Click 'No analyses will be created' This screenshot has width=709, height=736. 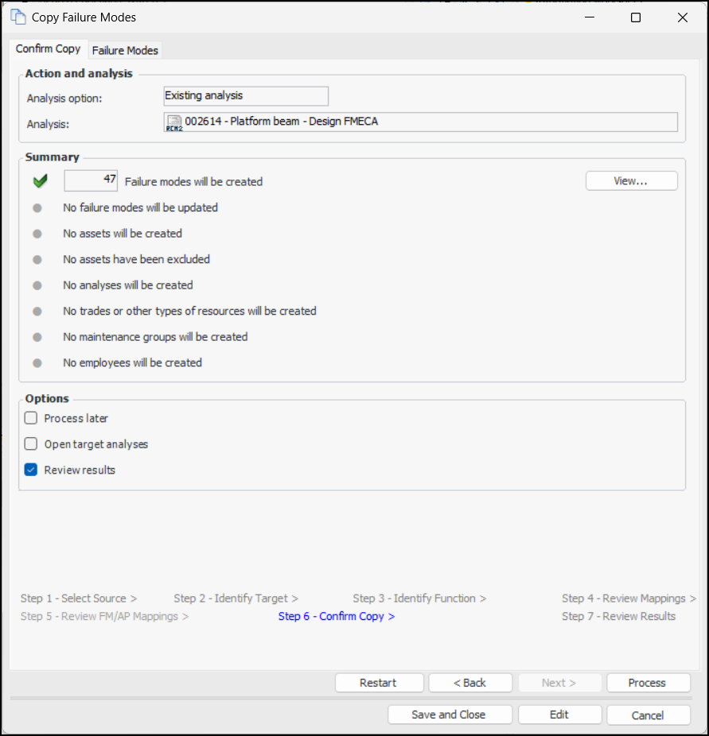128,285
